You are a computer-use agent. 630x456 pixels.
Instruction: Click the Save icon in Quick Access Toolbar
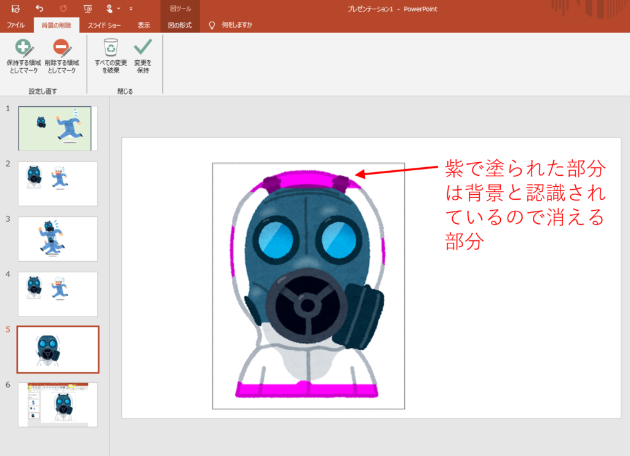click(15, 9)
